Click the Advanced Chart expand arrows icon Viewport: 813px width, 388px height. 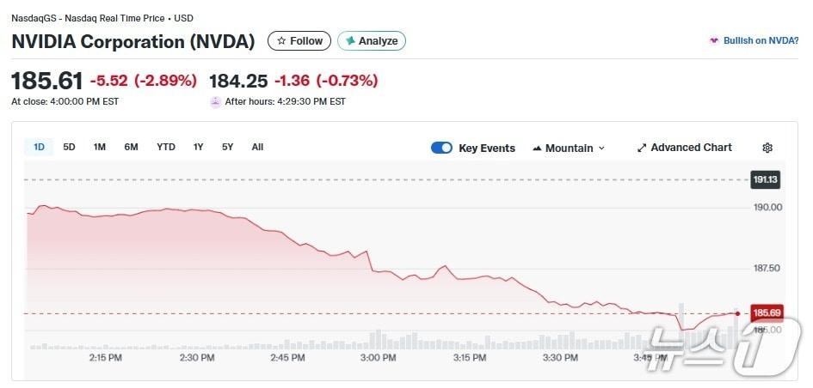(641, 148)
